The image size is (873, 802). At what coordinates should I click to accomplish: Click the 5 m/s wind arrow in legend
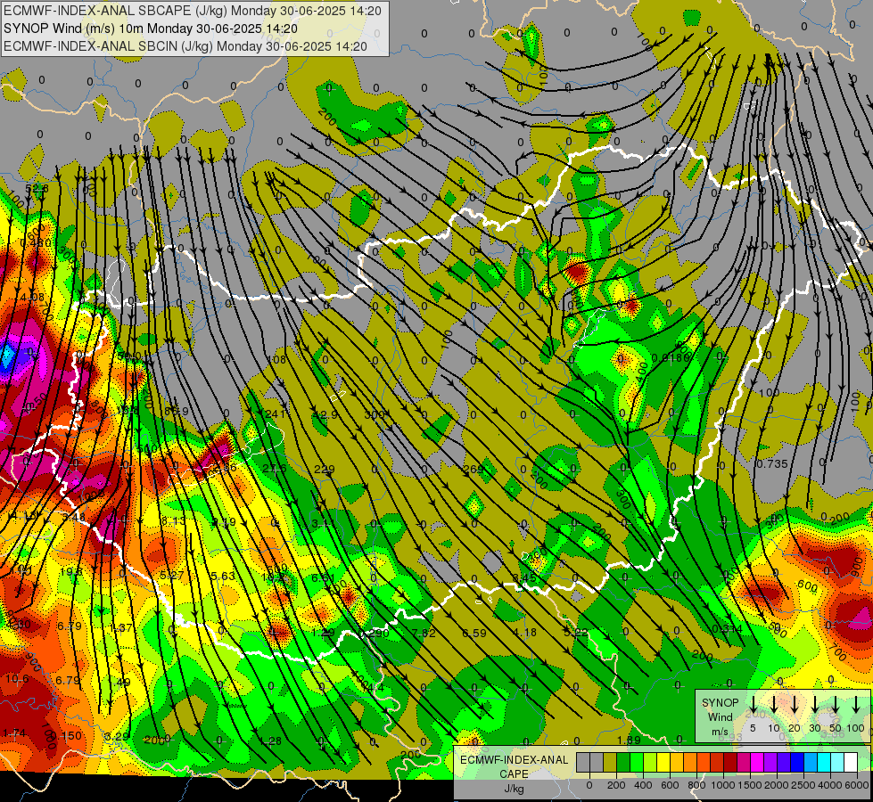[x=753, y=705]
